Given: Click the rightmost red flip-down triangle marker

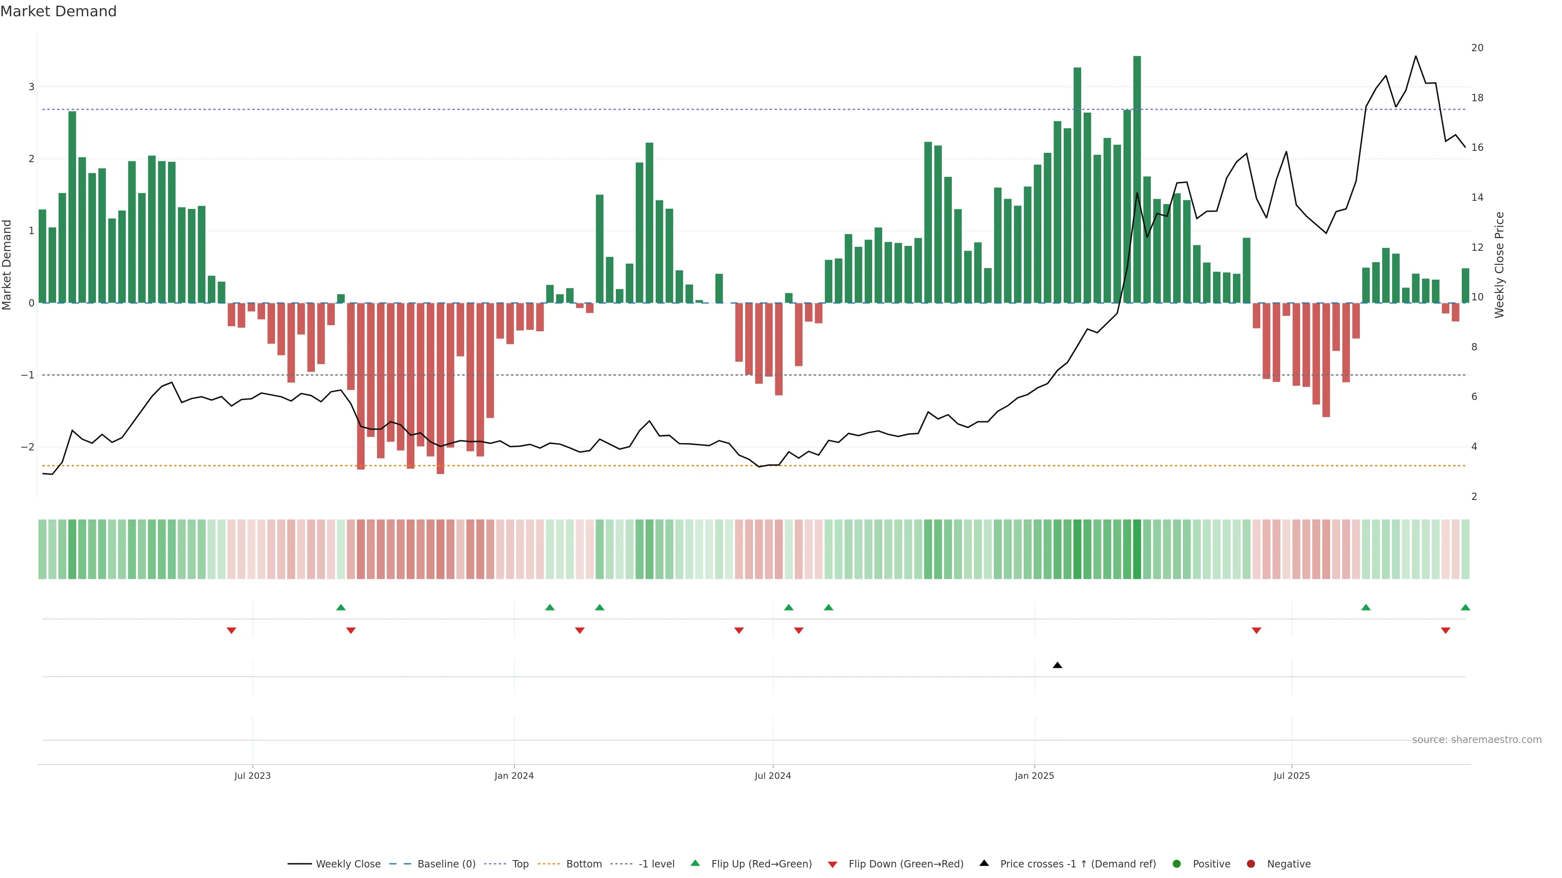Looking at the screenshot, I should 1446,631.
